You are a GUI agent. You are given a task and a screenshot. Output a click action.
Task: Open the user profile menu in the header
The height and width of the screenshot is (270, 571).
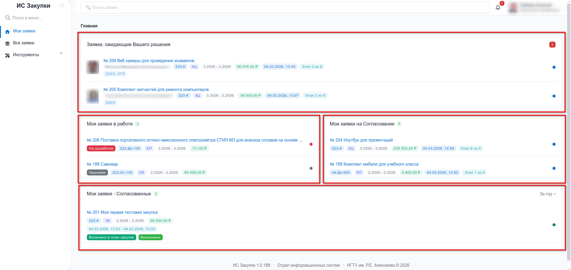pyautogui.click(x=534, y=7)
